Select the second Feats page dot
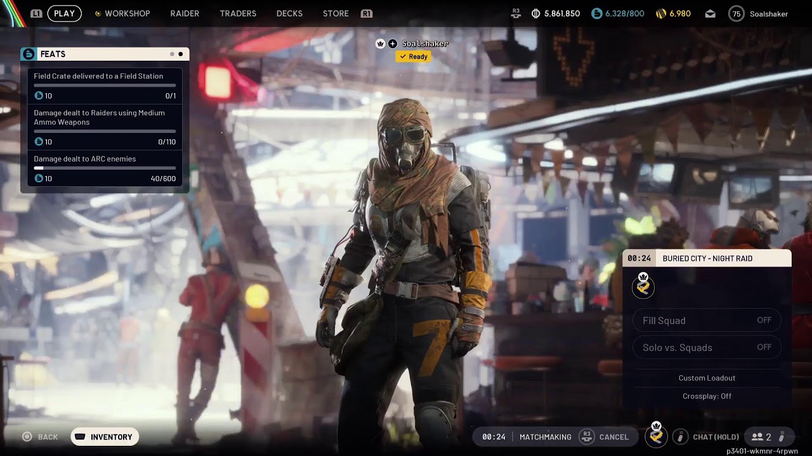 (x=180, y=54)
